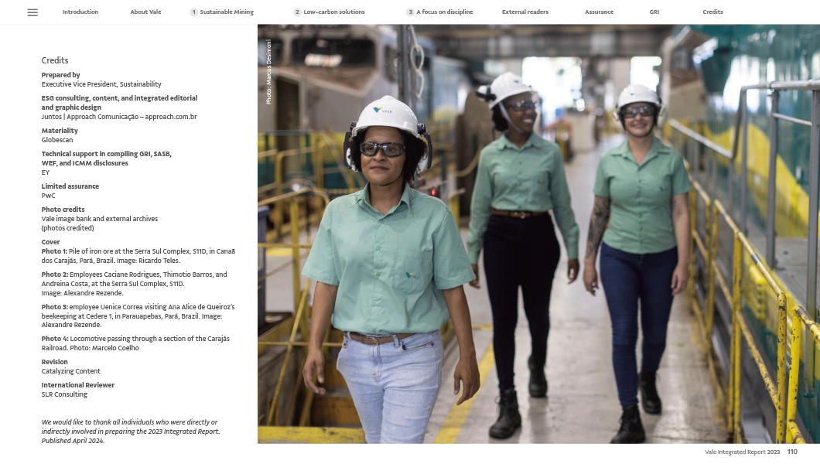Click the circled number 1 badge
820x464 pixels.
click(193, 12)
